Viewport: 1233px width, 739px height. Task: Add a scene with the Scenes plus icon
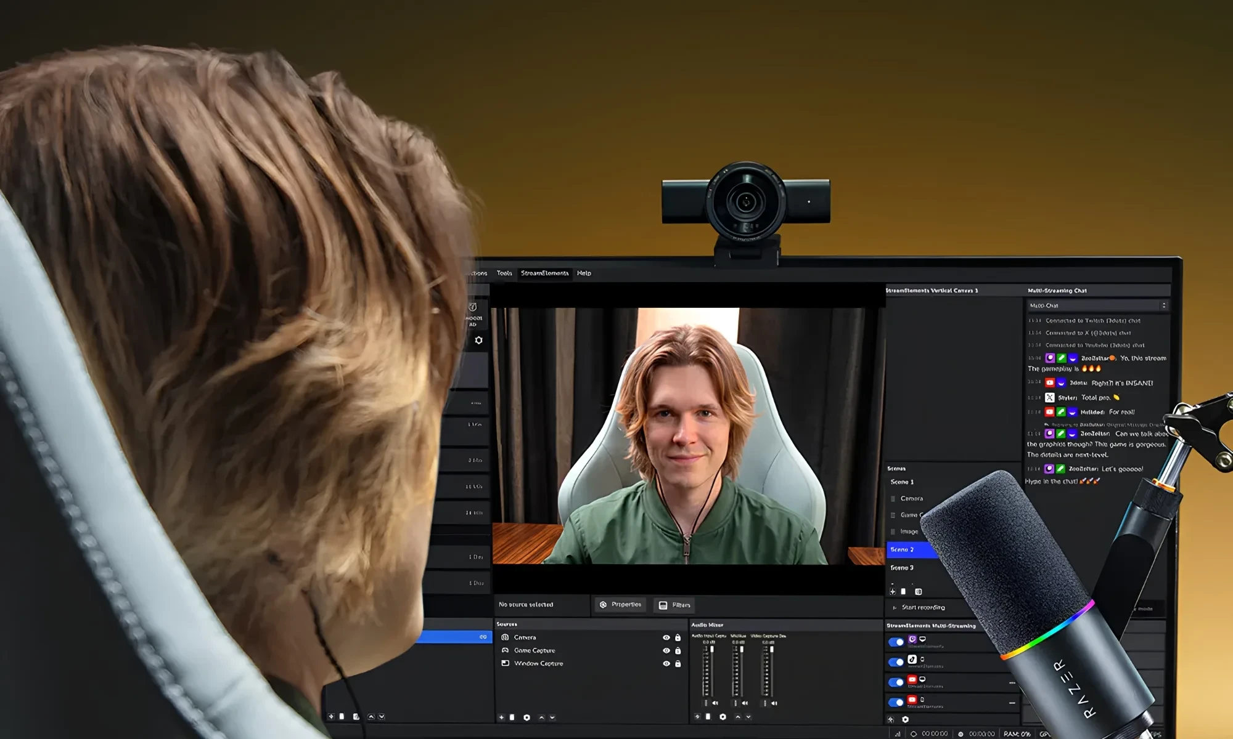coord(893,592)
